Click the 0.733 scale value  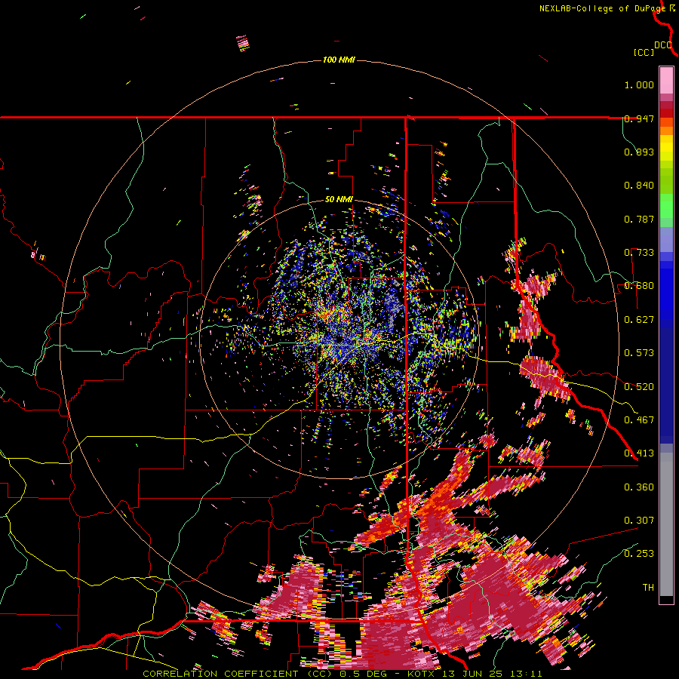[639, 253]
